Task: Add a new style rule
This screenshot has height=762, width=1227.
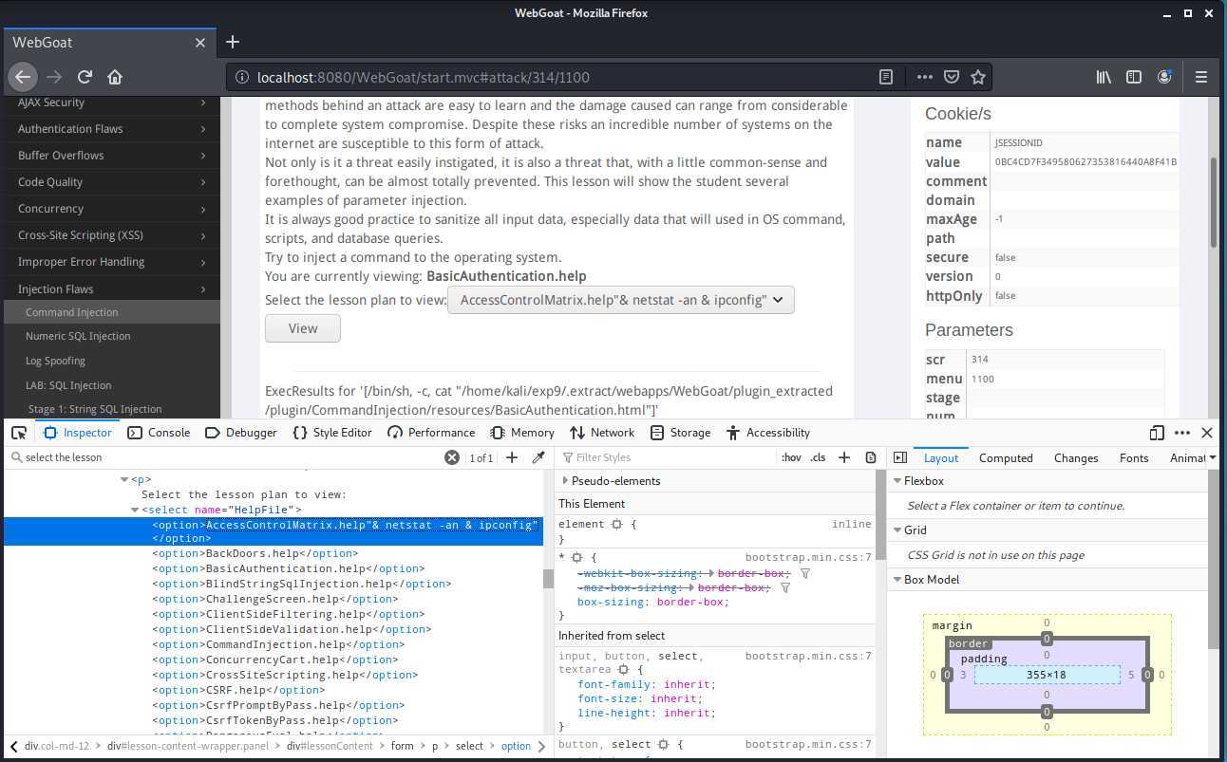Action: (x=844, y=457)
